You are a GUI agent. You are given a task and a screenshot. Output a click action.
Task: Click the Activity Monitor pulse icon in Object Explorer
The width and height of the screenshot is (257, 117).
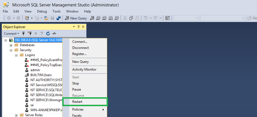[54, 34]
